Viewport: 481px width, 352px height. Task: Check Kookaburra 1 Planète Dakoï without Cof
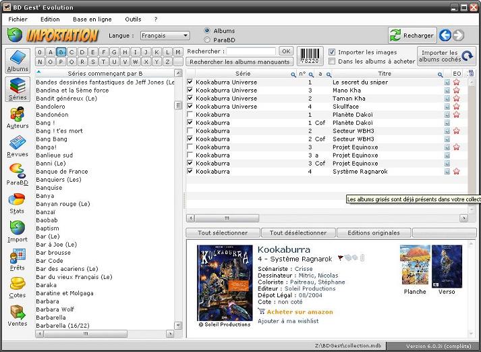click(x=190, y=114)
